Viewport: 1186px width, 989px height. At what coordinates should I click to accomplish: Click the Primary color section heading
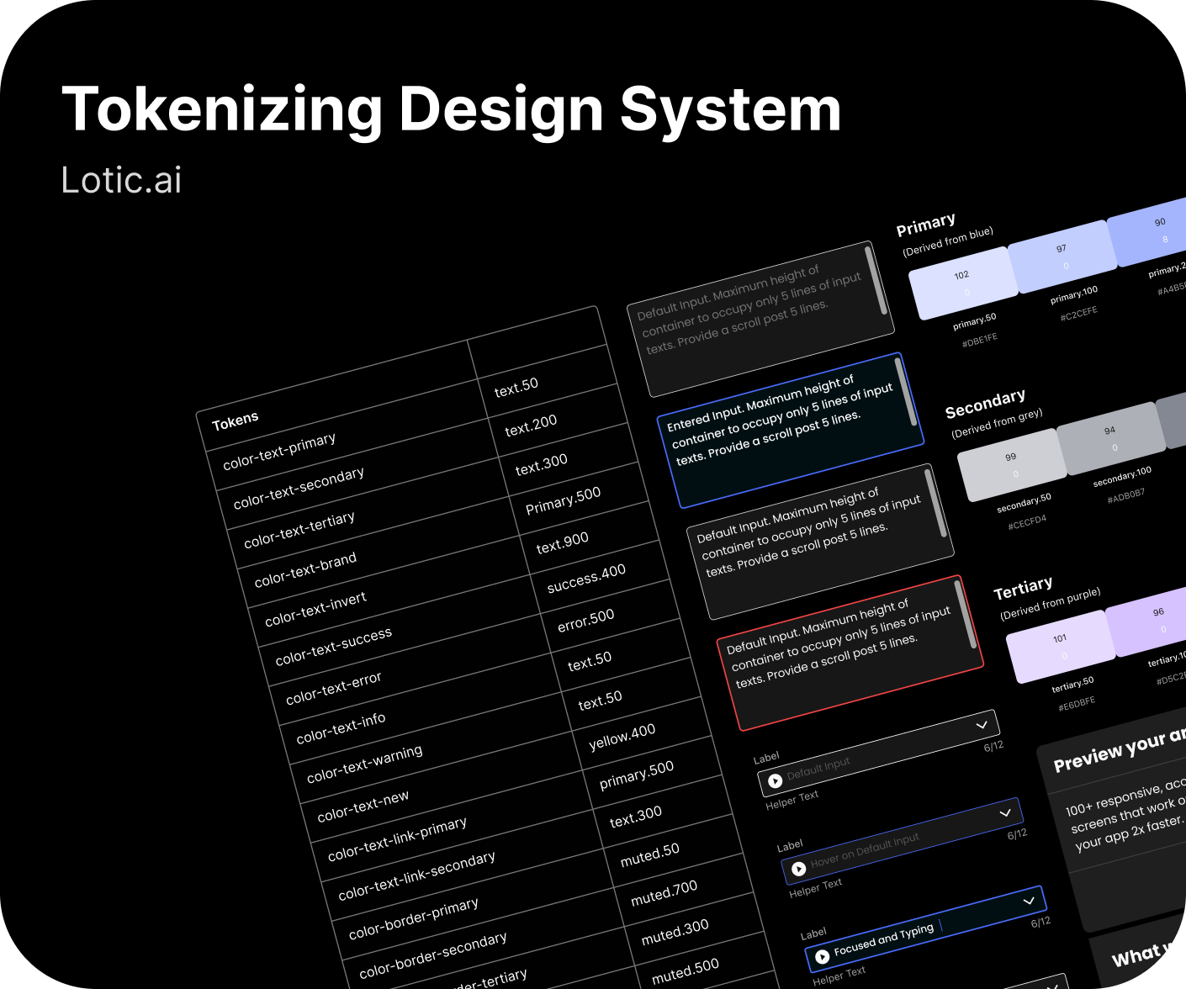tap(926, 225)
